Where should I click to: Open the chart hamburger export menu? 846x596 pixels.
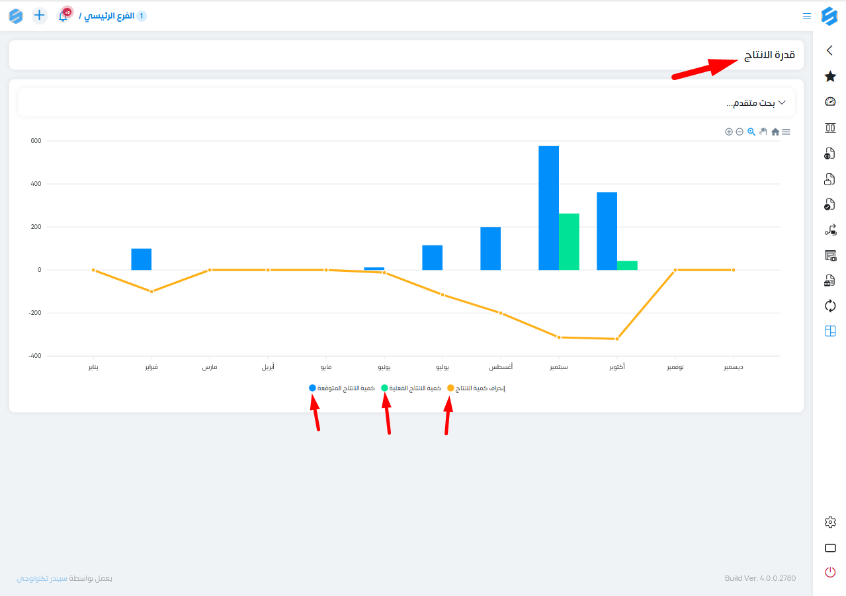(x=786, y=132)
